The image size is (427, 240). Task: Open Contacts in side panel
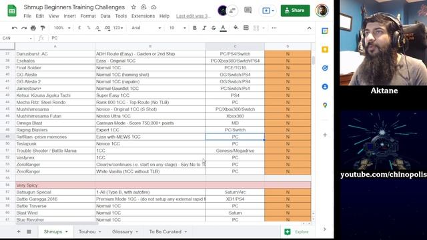[325, 87]
